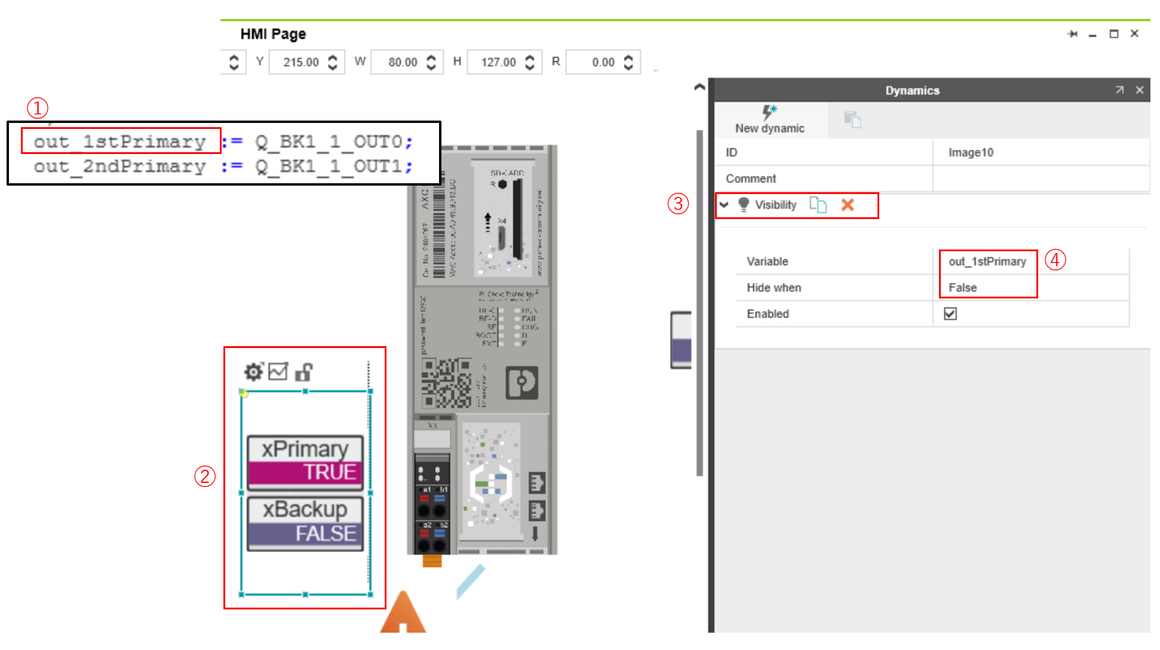Select the xBackup FALSE status indicator
The image size is (1160, 650).
pos(305,522)
